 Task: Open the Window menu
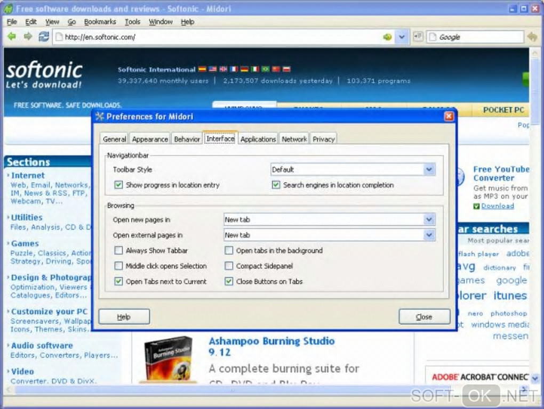pos(161,22)
